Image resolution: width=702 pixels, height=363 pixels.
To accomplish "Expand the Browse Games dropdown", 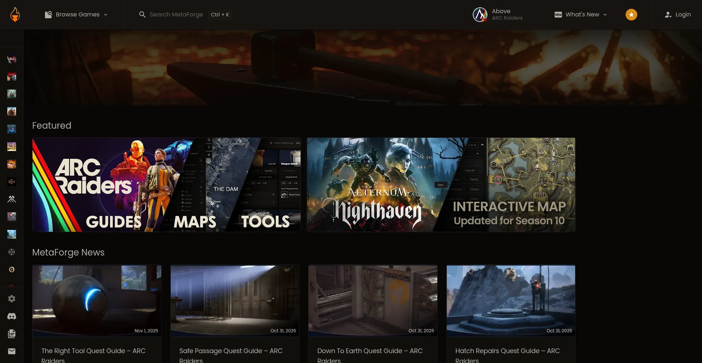I will (76, 15).
